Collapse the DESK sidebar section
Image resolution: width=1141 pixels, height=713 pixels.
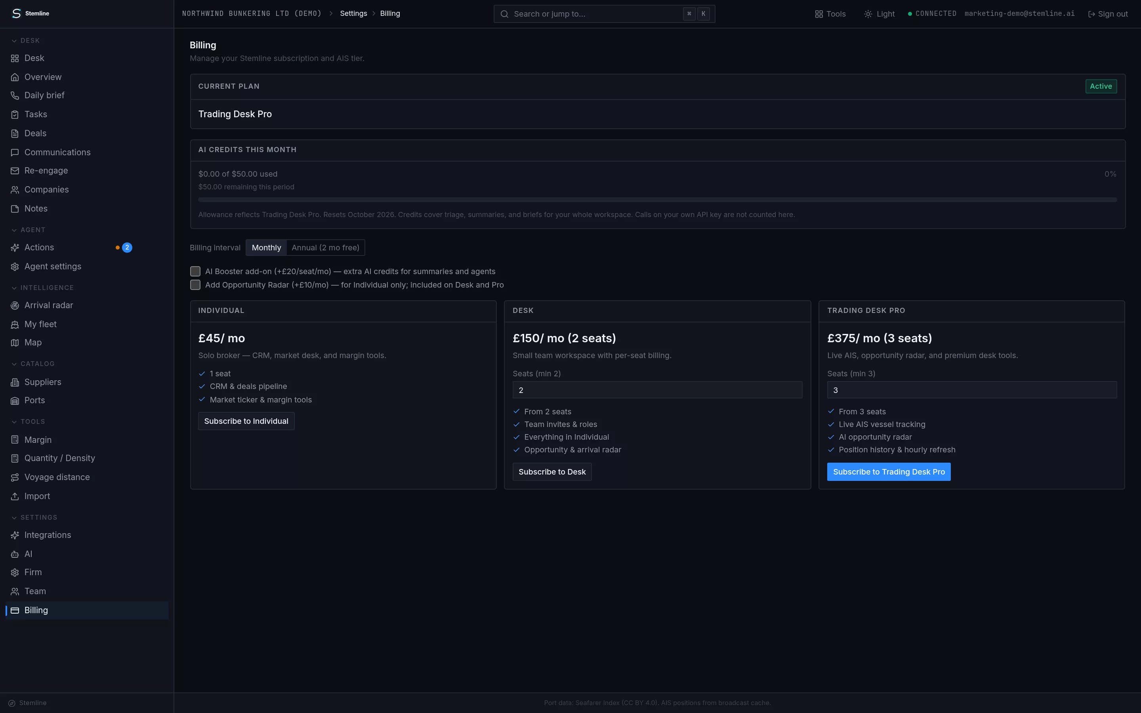click(25, 40)
